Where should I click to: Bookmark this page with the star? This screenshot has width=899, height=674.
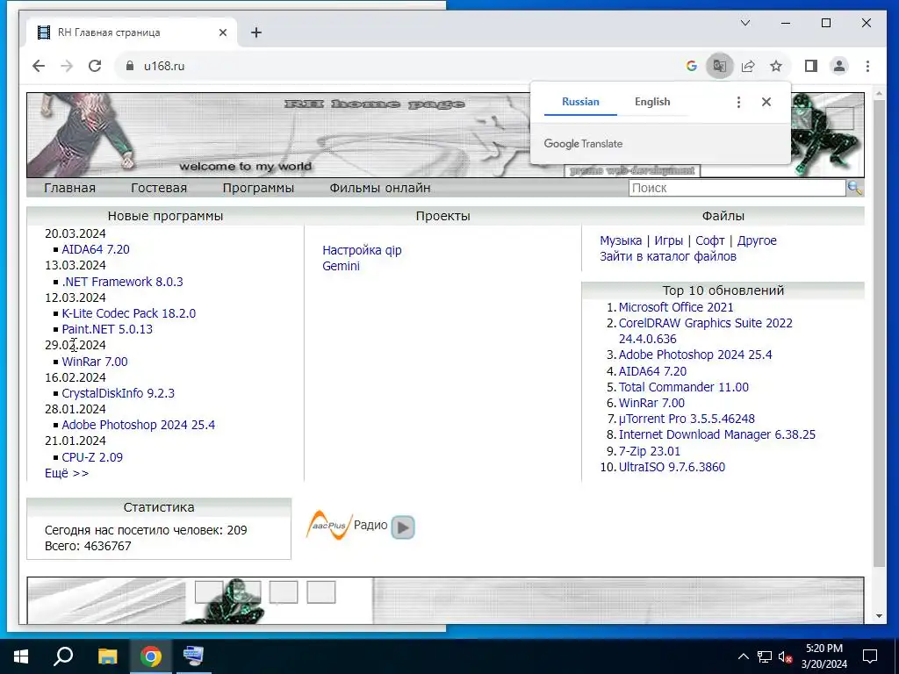[x=776, y=66]
